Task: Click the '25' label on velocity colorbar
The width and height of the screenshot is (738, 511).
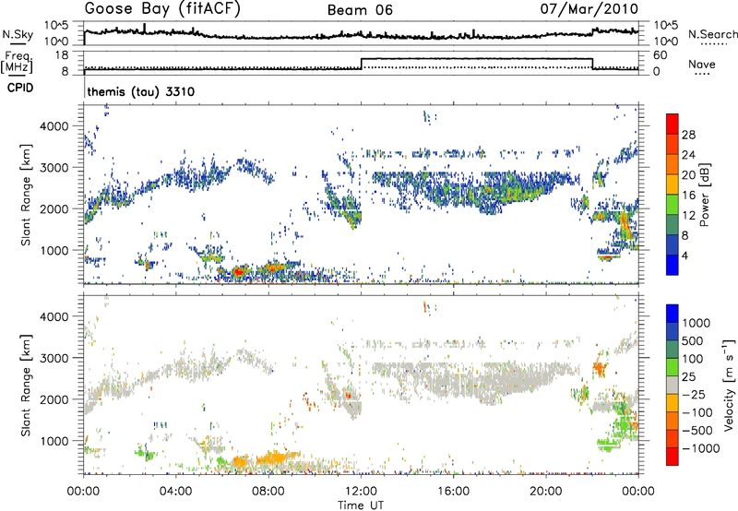Action: [x=689, y=377]
